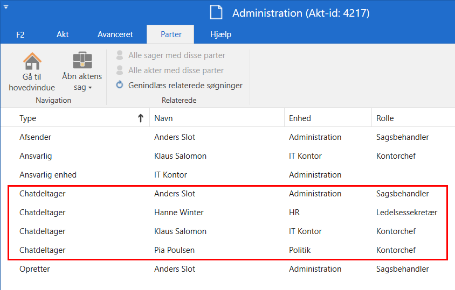The height and width of the screenshot is (290, 455).
Task: Click the document icon in title bar
Action: tap(216, 13)
